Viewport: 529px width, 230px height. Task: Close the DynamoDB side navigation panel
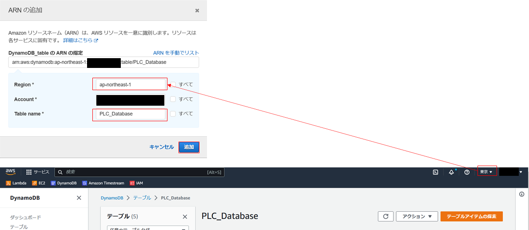point(79,198)
